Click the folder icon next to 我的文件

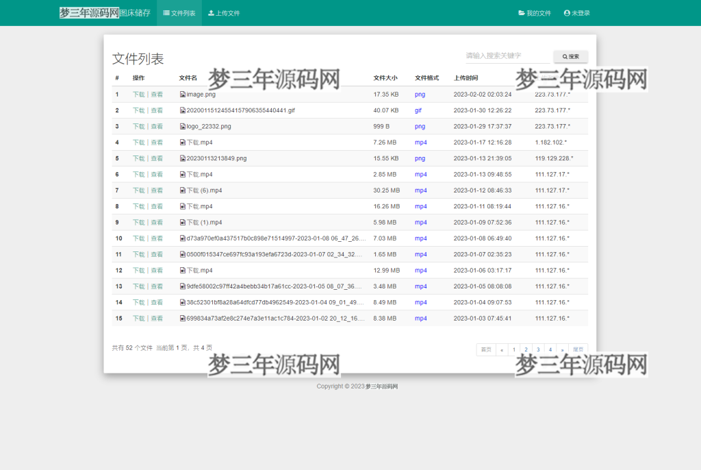tap(521, 12)
